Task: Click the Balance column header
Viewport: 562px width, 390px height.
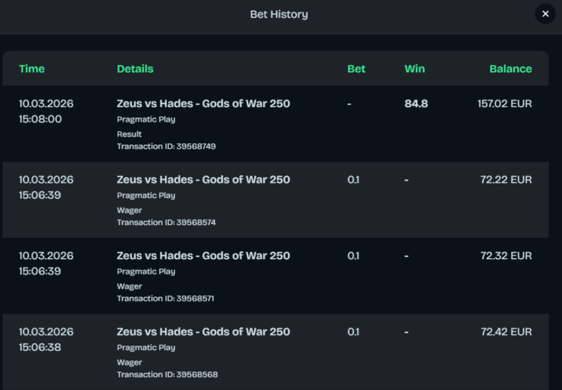Action: pos(510,69)
